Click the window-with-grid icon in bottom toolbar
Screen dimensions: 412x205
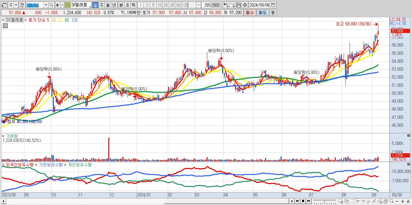coord(341,201)
